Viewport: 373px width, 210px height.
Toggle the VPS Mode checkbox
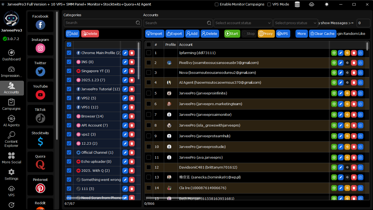click(x=269, y=4)
